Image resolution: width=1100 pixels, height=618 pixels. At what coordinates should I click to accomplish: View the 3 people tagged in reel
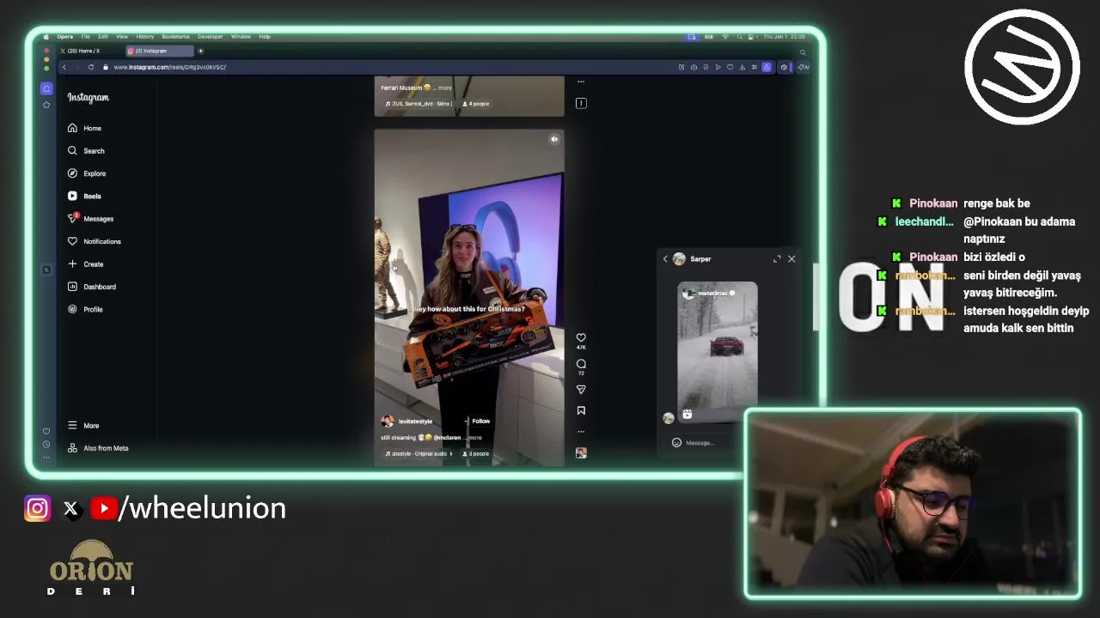click(x=476, y=454)
